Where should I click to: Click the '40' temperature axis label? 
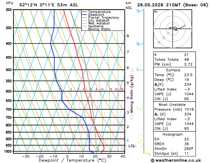(x=123, y=156)
